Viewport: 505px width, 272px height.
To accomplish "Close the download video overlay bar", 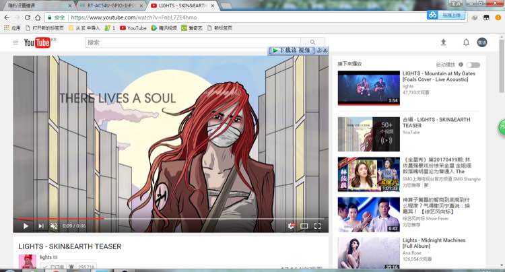I will coord(325,50).
